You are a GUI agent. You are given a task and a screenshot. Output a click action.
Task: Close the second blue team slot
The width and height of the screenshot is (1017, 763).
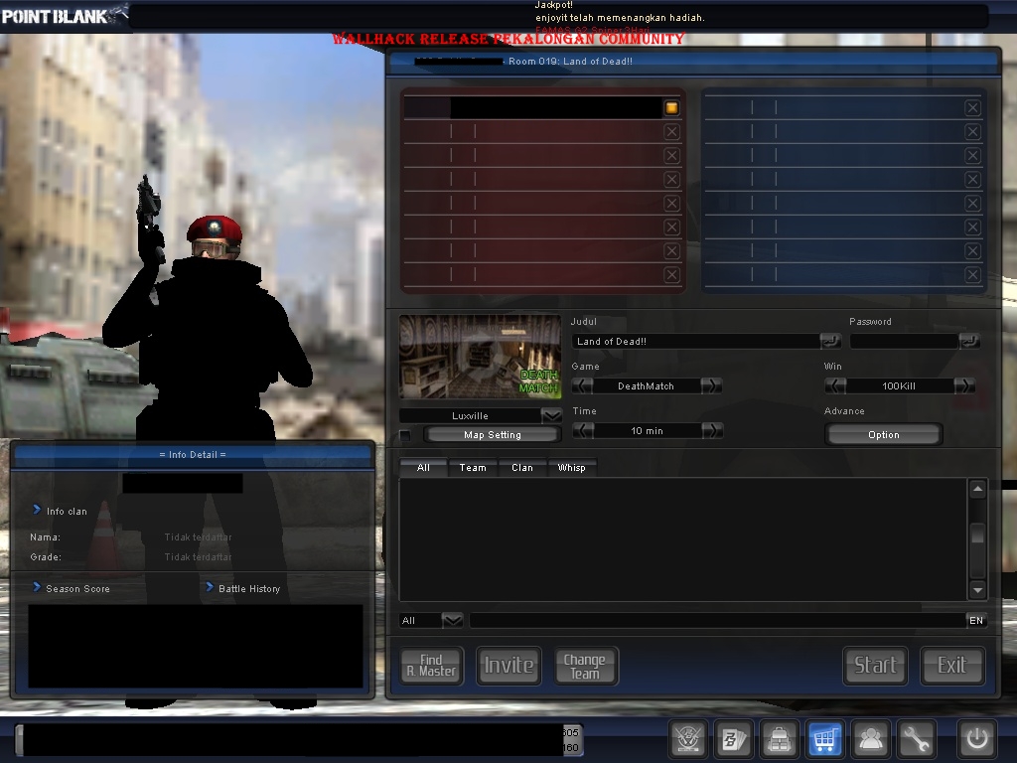(972, 132)
